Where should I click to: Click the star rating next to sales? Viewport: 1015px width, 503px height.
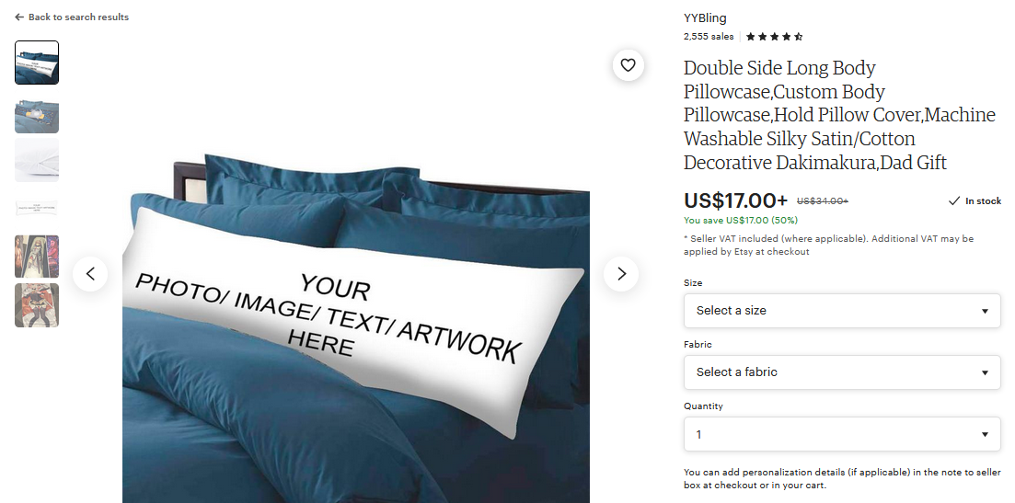click(x=774, y=37)
